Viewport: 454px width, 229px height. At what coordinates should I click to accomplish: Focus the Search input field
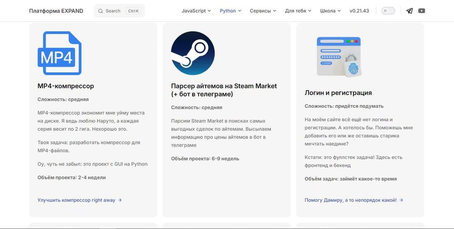pyautogui.click(x=119, y=11)
